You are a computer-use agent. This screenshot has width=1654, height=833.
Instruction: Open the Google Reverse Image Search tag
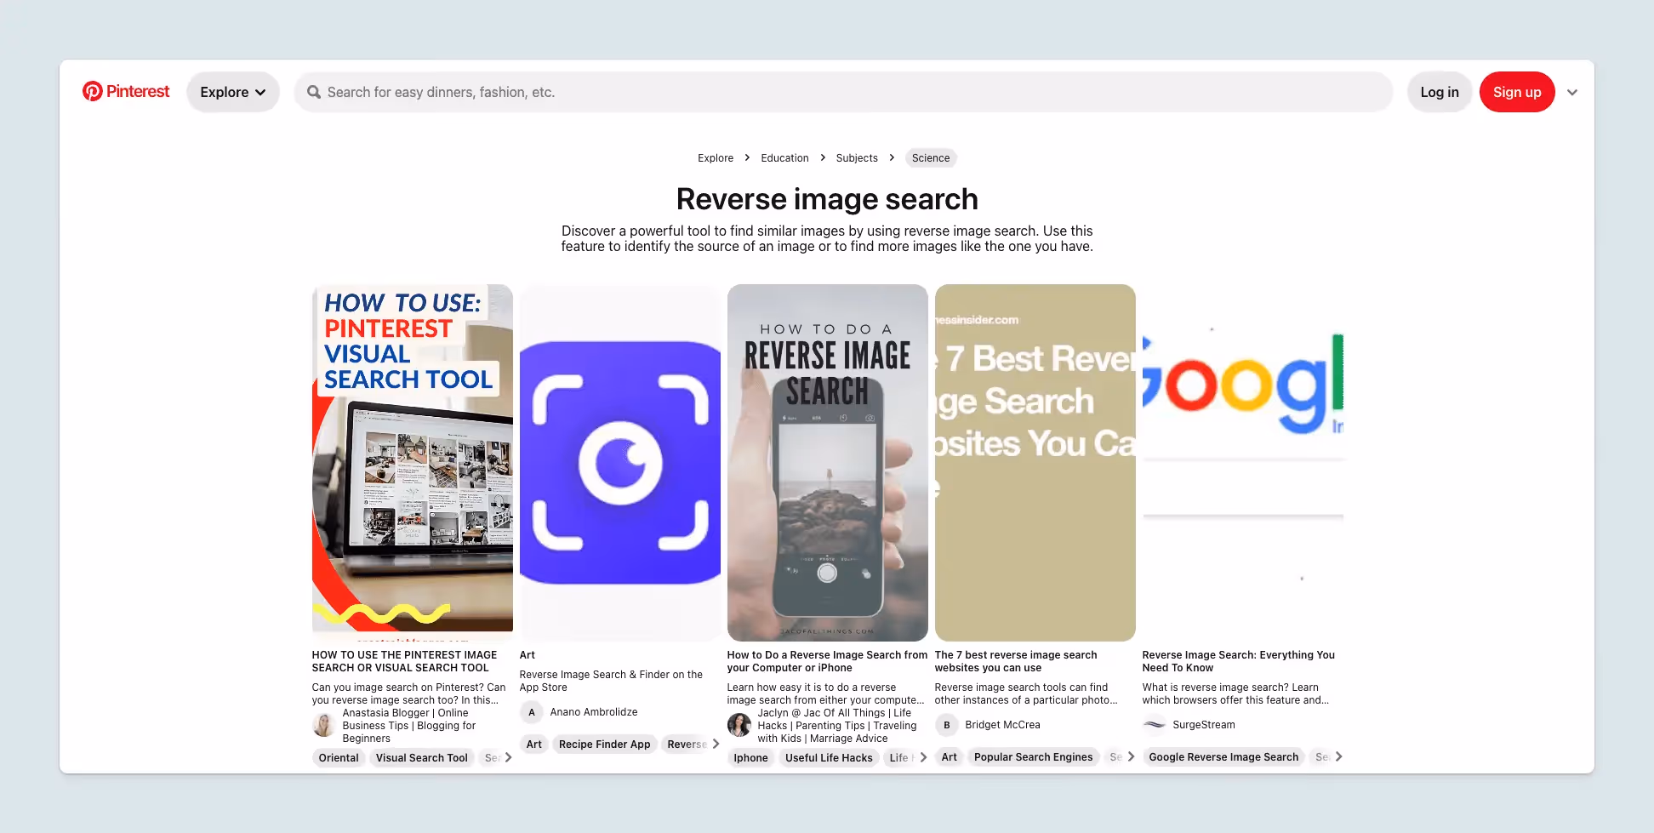[1223, 756]
